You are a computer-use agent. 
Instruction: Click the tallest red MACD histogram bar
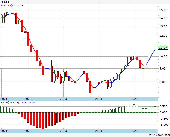pos(43,121)
